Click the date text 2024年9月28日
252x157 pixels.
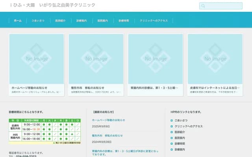point(102,142)
